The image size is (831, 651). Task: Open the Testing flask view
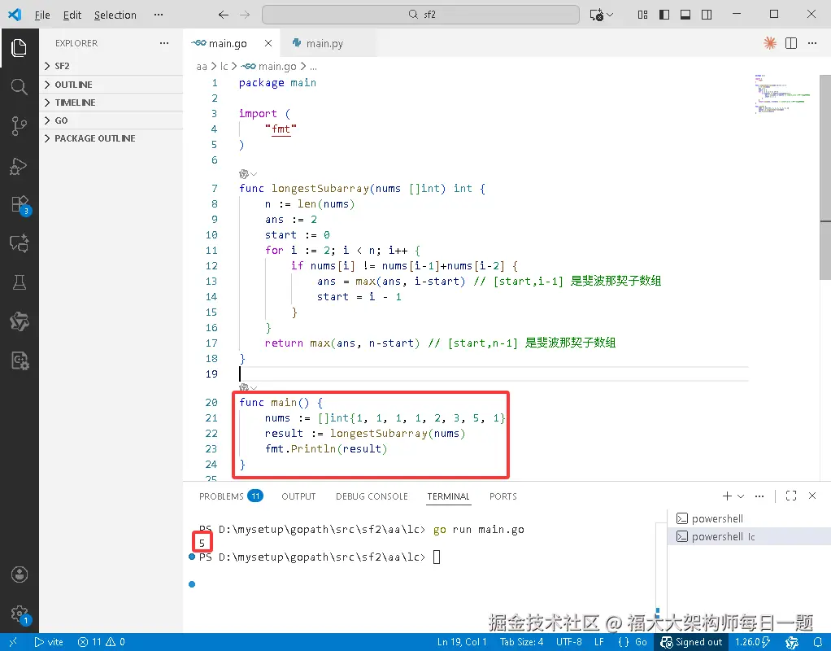19,282
